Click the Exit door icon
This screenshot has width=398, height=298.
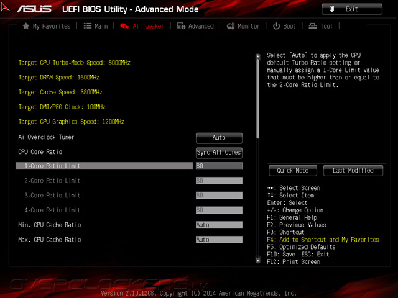click(331, 9)
